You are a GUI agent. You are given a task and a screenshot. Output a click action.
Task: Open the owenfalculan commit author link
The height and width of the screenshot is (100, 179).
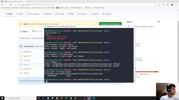(29, 46)
